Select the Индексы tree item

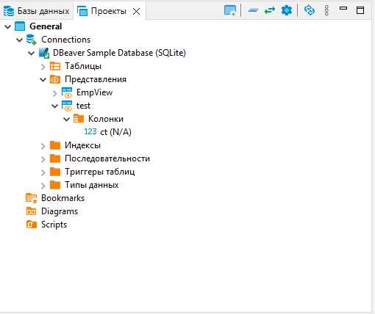pyautogui.click(x=82, y=145)
